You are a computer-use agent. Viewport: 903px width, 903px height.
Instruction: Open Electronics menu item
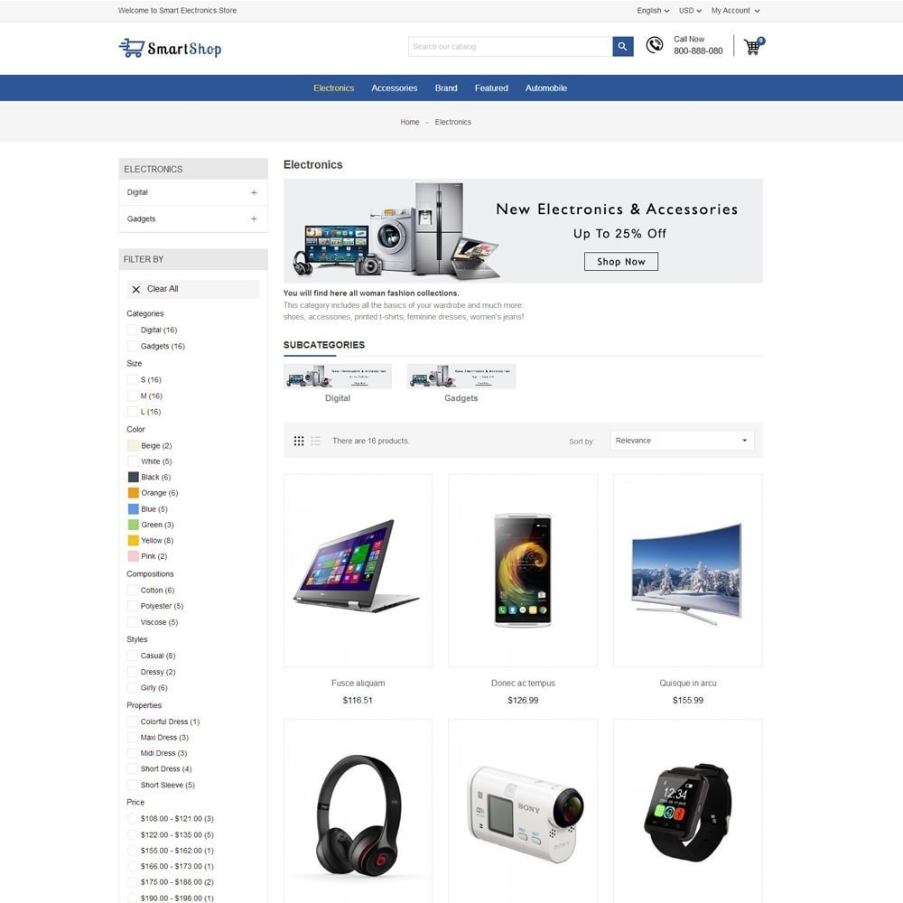333,88
